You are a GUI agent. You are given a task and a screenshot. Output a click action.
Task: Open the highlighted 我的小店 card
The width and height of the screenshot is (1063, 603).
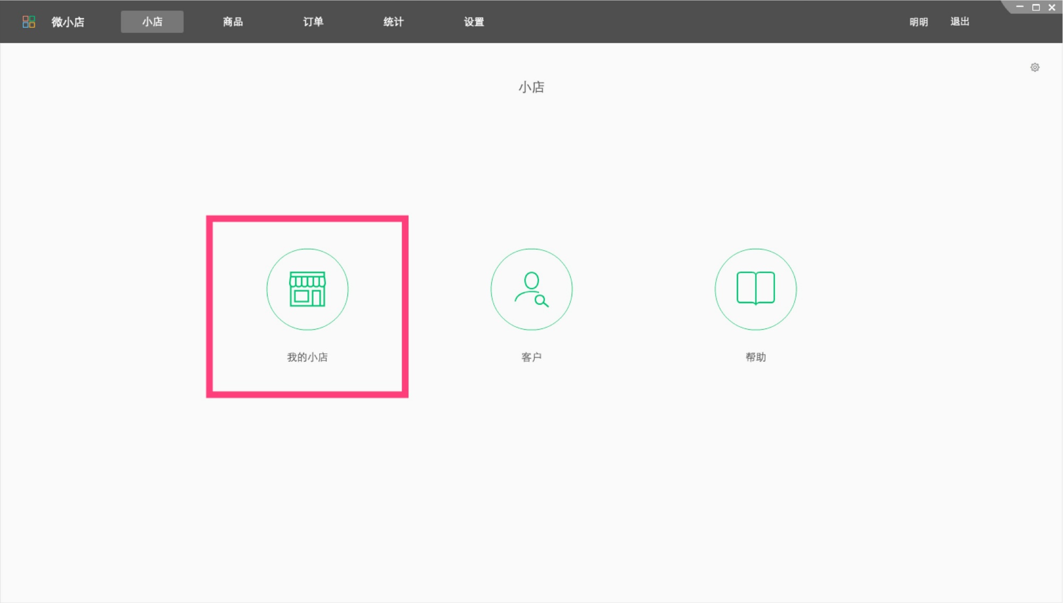pos(307,305)
